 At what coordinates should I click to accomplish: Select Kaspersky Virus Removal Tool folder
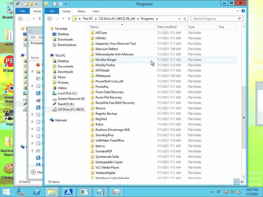pos(116,44)
